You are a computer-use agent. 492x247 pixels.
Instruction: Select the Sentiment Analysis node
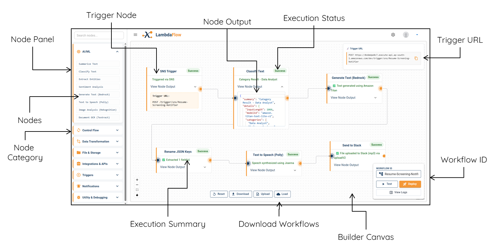pyautogui.click(x=98, y=87)
